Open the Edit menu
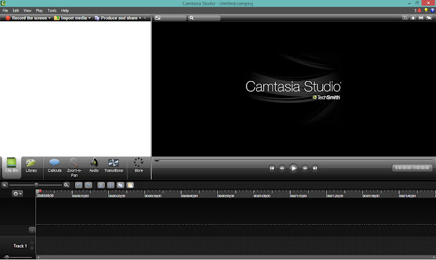The height and width of the screenshot is (260, 436). [16, 11]
